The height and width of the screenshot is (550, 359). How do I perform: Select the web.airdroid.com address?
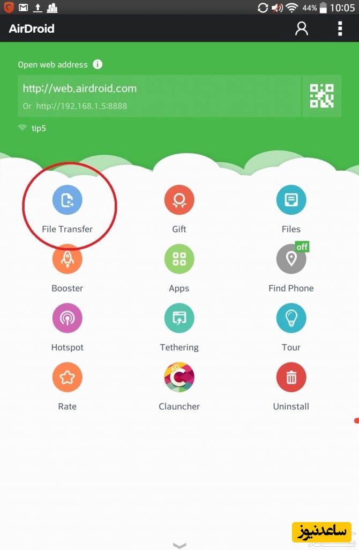pyautogui.click(x=80, y=89)
